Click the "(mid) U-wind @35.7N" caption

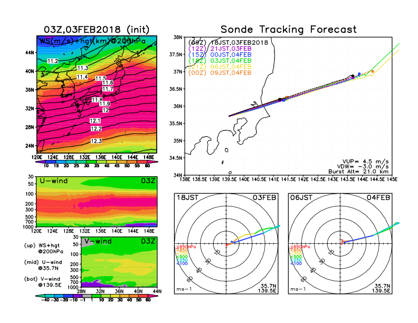(x=43, y=265)
